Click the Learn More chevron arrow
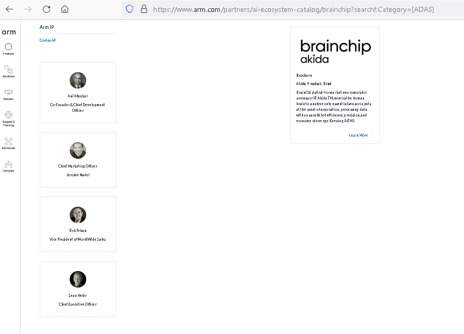Viewport: 464px width, 334px height. (x=371, y=135)
